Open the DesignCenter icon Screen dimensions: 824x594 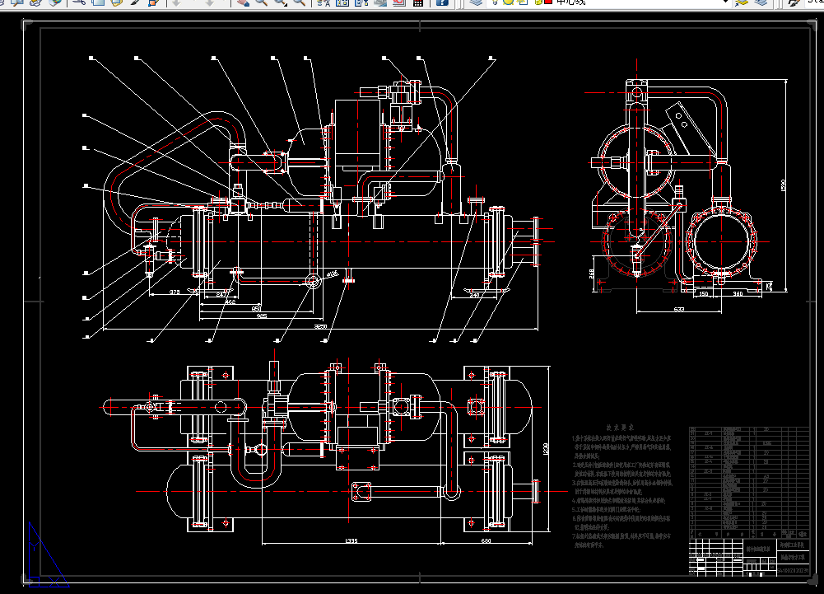click(x=342, y=2)
